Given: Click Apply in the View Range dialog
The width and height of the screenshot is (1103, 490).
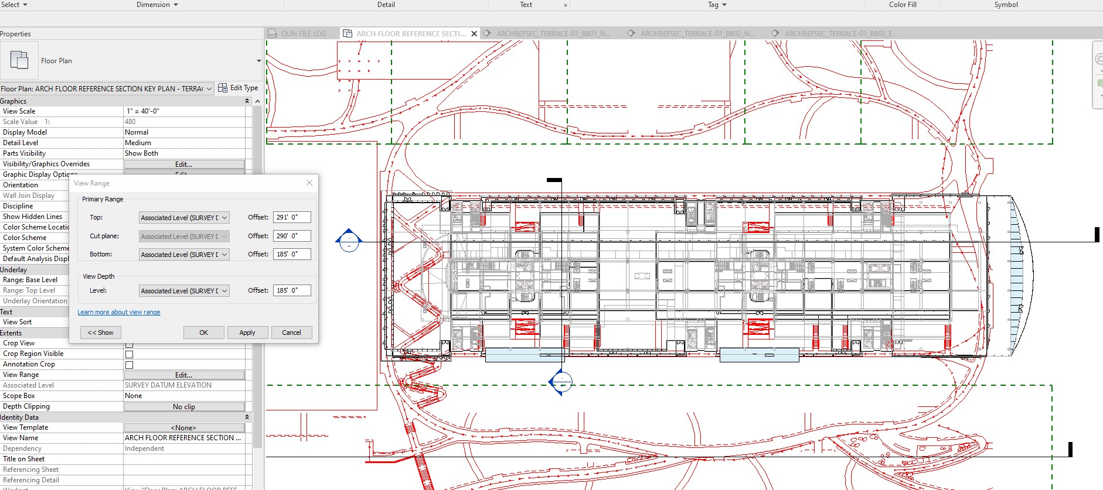Looking at the screenshot, I should 247,333.
